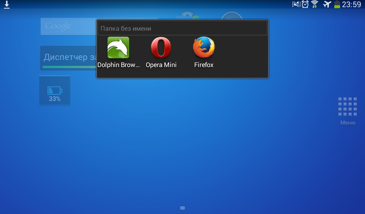This screenshot has width=365, height=214.
Task: Tap the home screen page indicator
Action: click(x=182, y=208)
